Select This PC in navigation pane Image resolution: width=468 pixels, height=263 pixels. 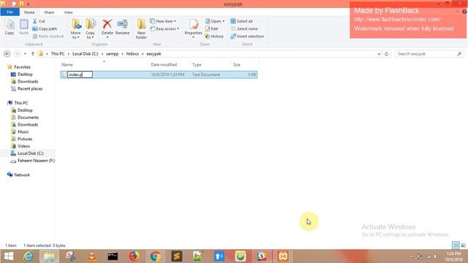click(21, 103)
